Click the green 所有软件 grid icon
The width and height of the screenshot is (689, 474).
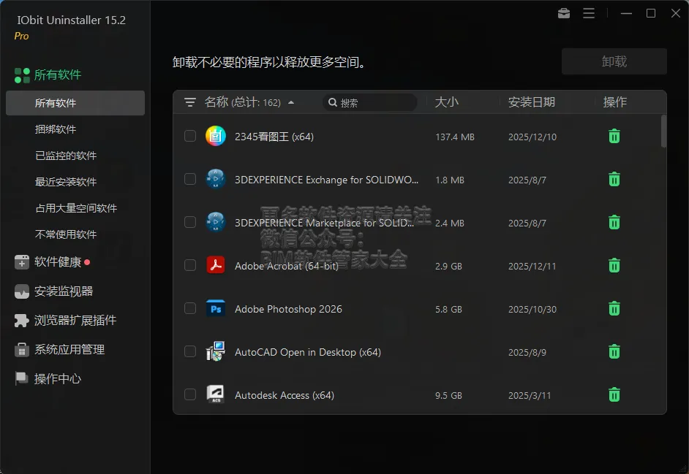[x=22, y=75]
